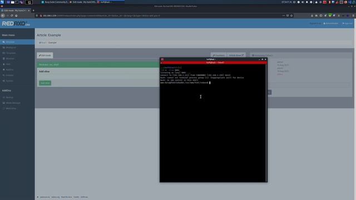This screenshot has height=200, width=356.
Task: Click the Example breadcrumb link
Action: pos(52,43)
